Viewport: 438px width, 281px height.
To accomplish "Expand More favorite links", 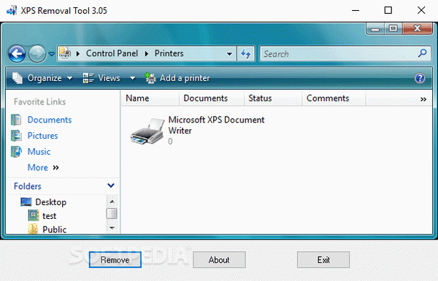I will 43,167.
